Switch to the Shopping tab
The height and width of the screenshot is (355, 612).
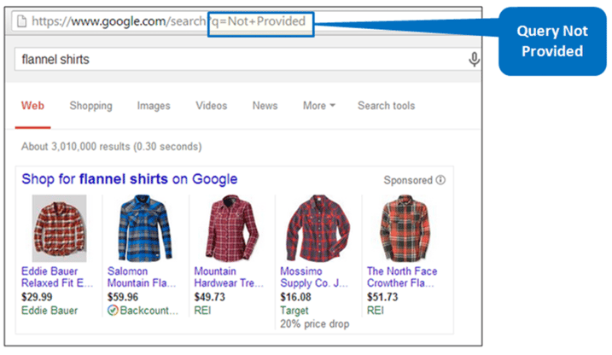(x=91, y=106)
